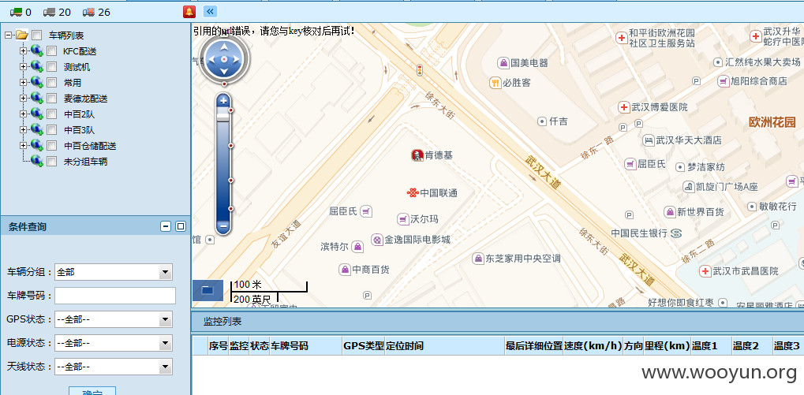
Task: Click the 确定 query button
Action: pos(92,391)
